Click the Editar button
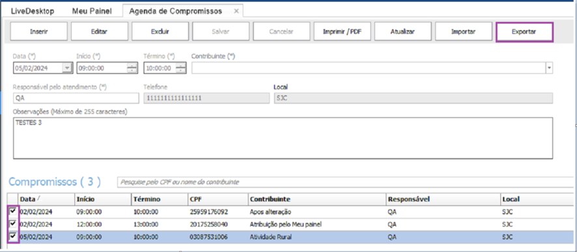Screen dimensions: 577x252 (100, 31)
